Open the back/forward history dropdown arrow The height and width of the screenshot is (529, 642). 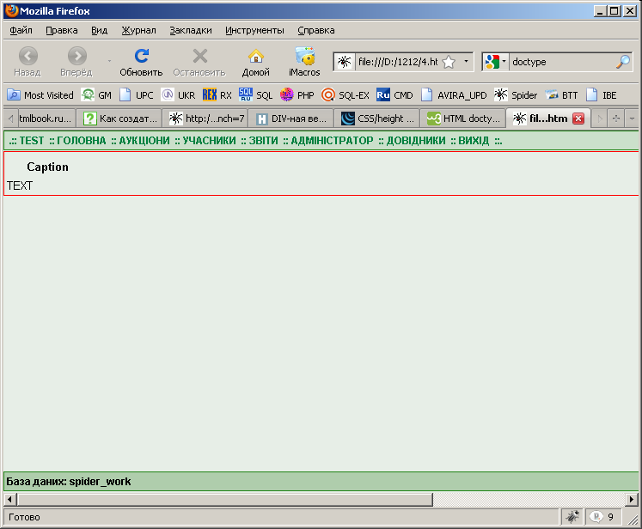pyautogui.click(x=109, y=62)
